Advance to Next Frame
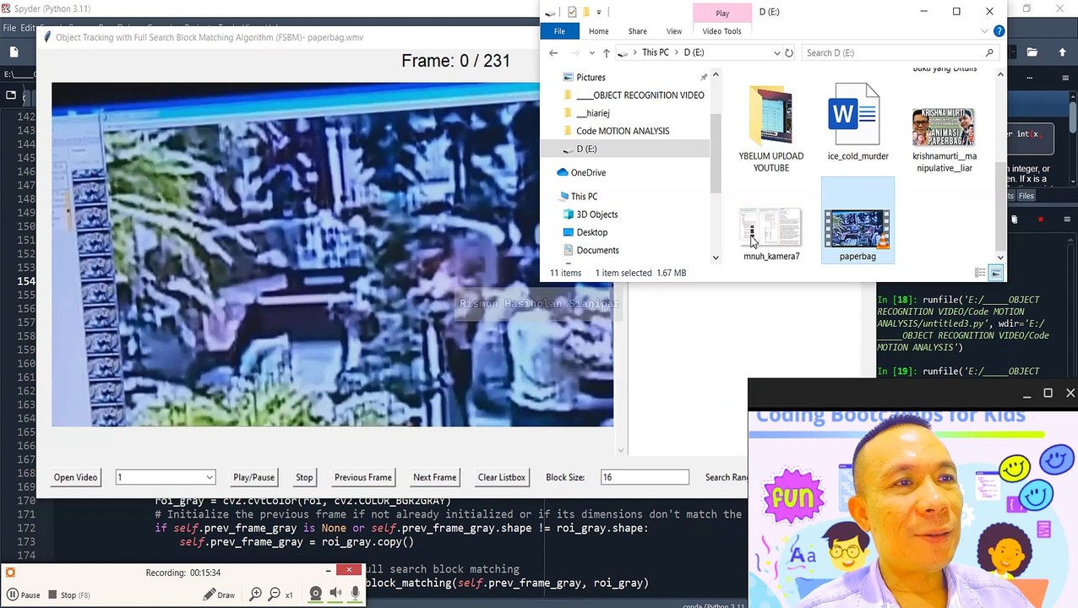Screen dimensions: 1078x608 (434, 477)
